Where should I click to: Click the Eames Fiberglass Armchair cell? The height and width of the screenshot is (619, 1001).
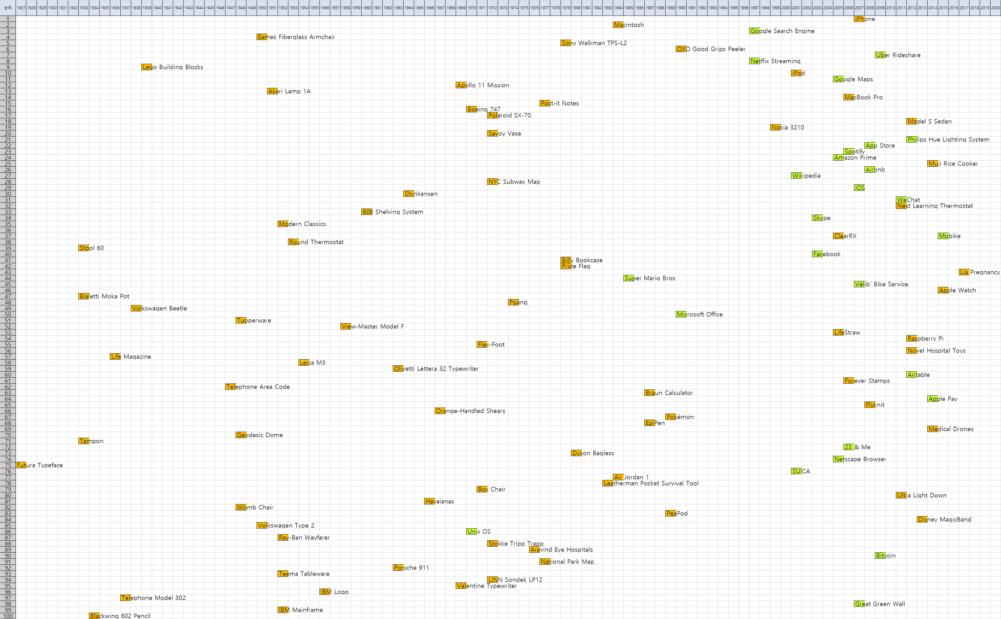pos(262,37)
